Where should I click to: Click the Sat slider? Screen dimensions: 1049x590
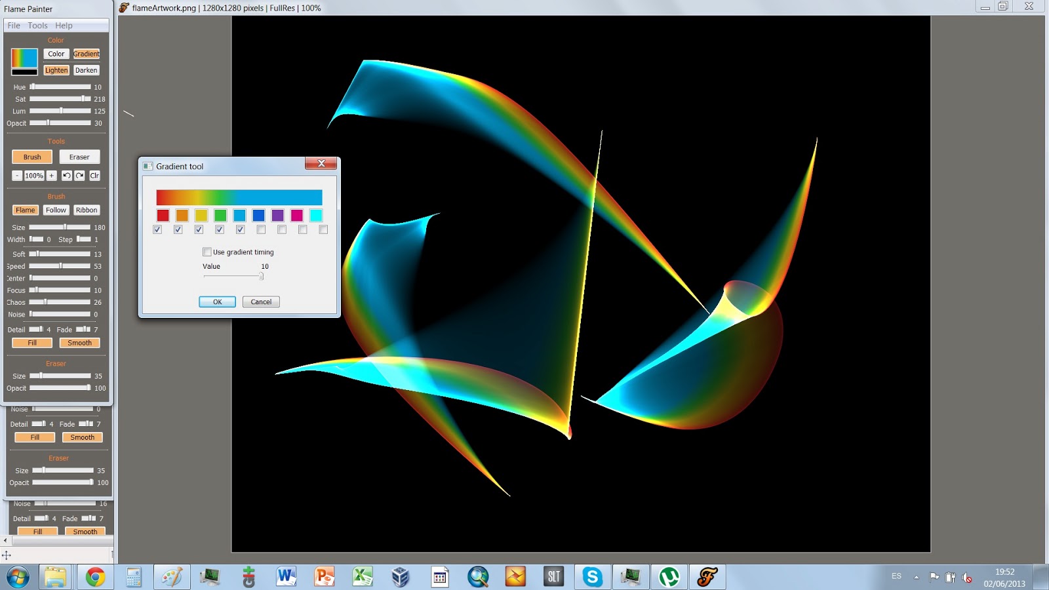coord(60,98)
